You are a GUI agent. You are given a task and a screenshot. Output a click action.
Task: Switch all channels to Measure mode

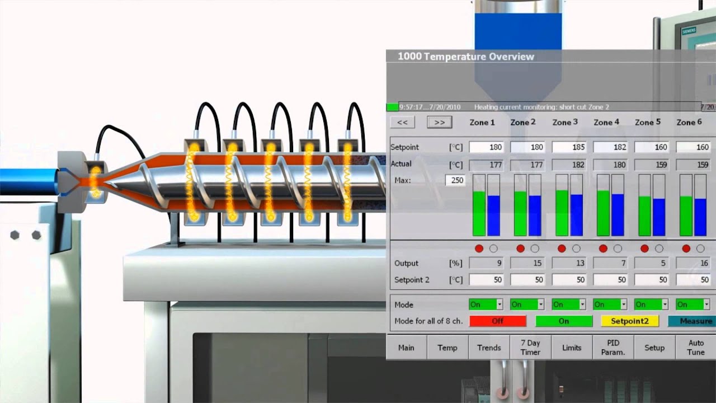pyautogui.click(x=692, y=321)
